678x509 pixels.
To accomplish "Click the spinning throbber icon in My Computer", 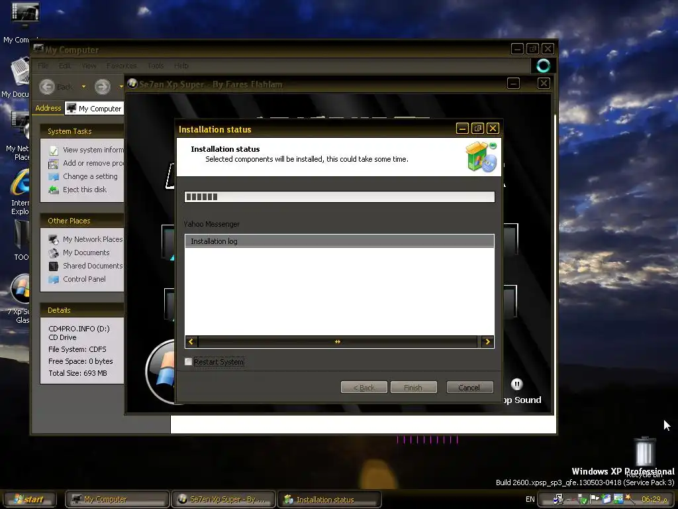I will tap(543, 66).
